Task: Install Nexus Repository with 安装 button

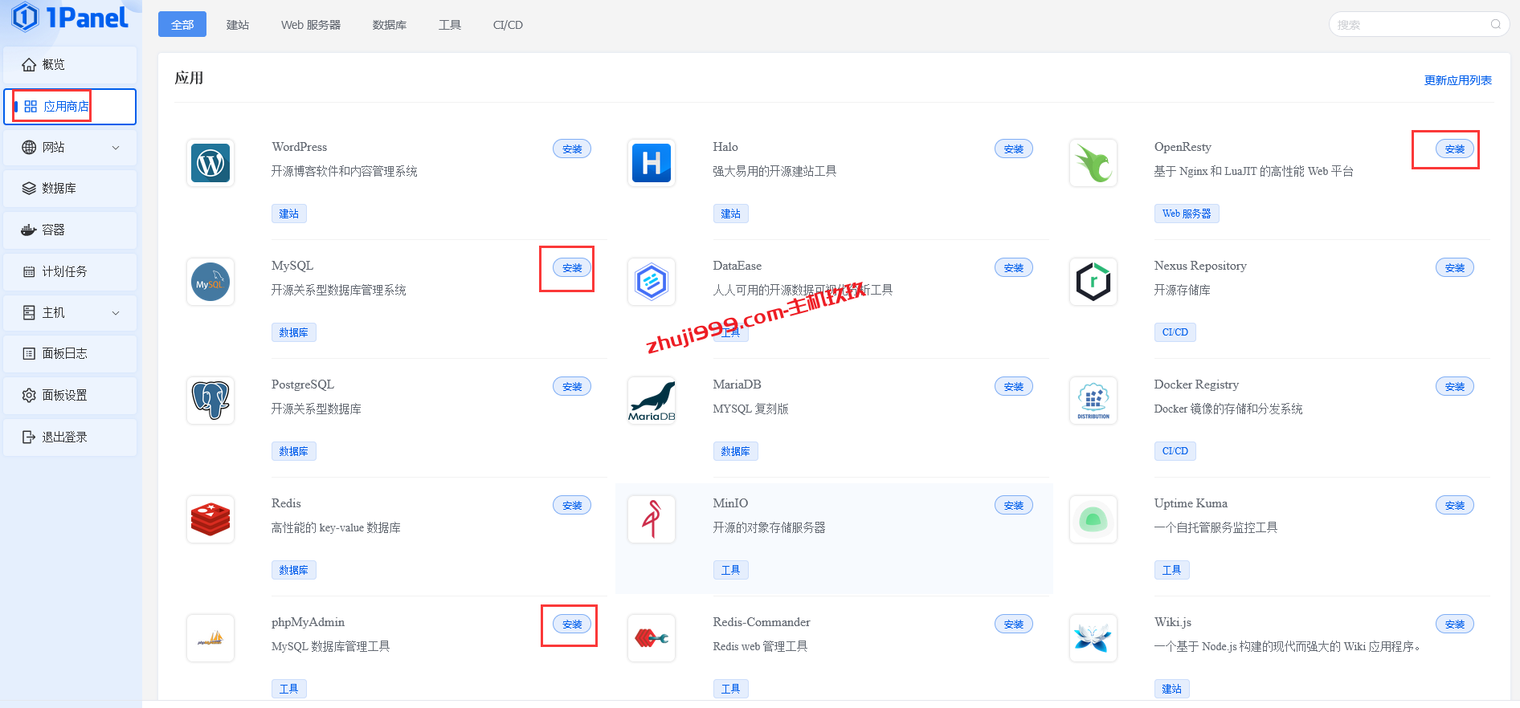Action: [1455, 267]
